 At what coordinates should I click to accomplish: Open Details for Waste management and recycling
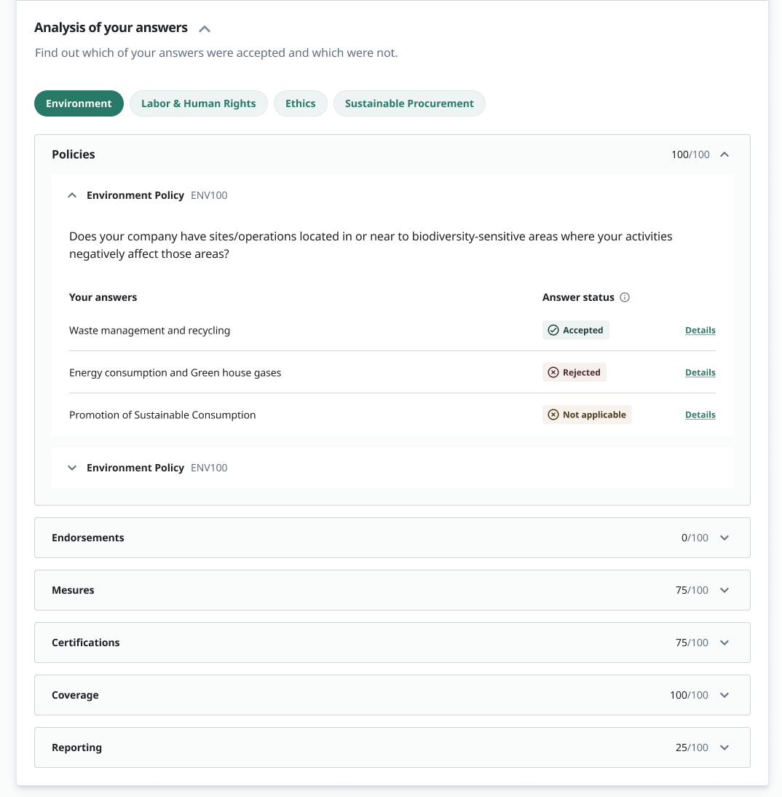[x=700, y=330]
